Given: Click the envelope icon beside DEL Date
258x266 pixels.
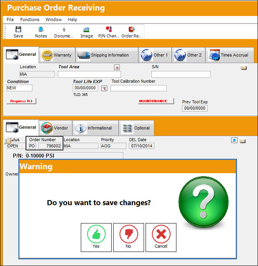Looking at the screenshot, I should point(242,141).
